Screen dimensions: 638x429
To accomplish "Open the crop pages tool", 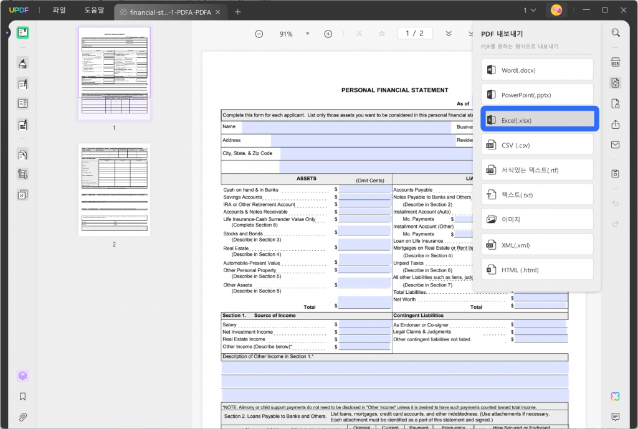I will [x=23, y=174].
